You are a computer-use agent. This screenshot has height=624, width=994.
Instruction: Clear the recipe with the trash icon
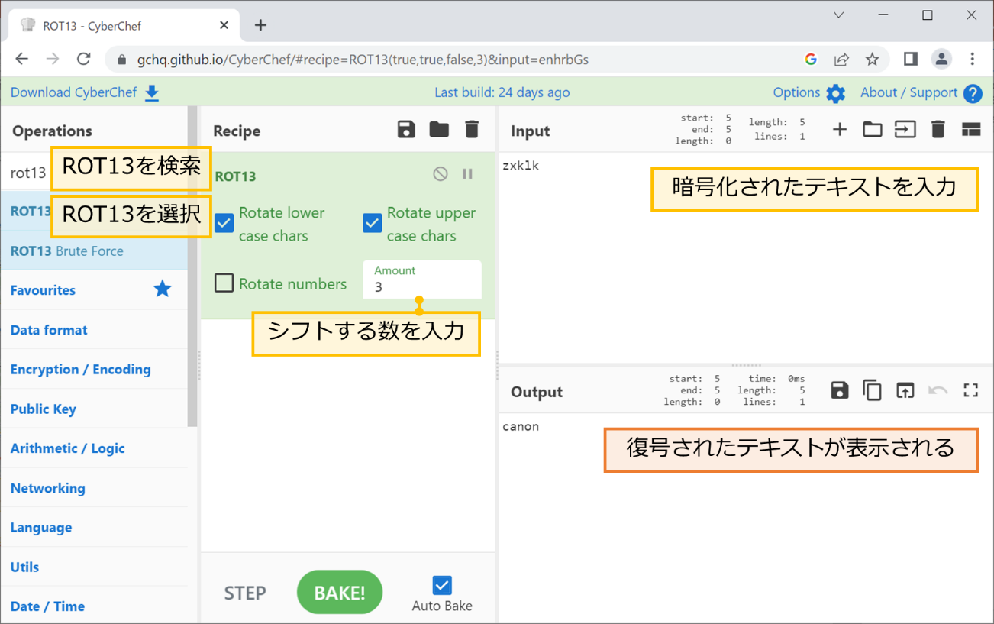click(472, 130)
